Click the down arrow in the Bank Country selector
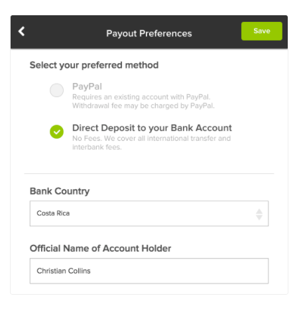 tap(259, 218)
